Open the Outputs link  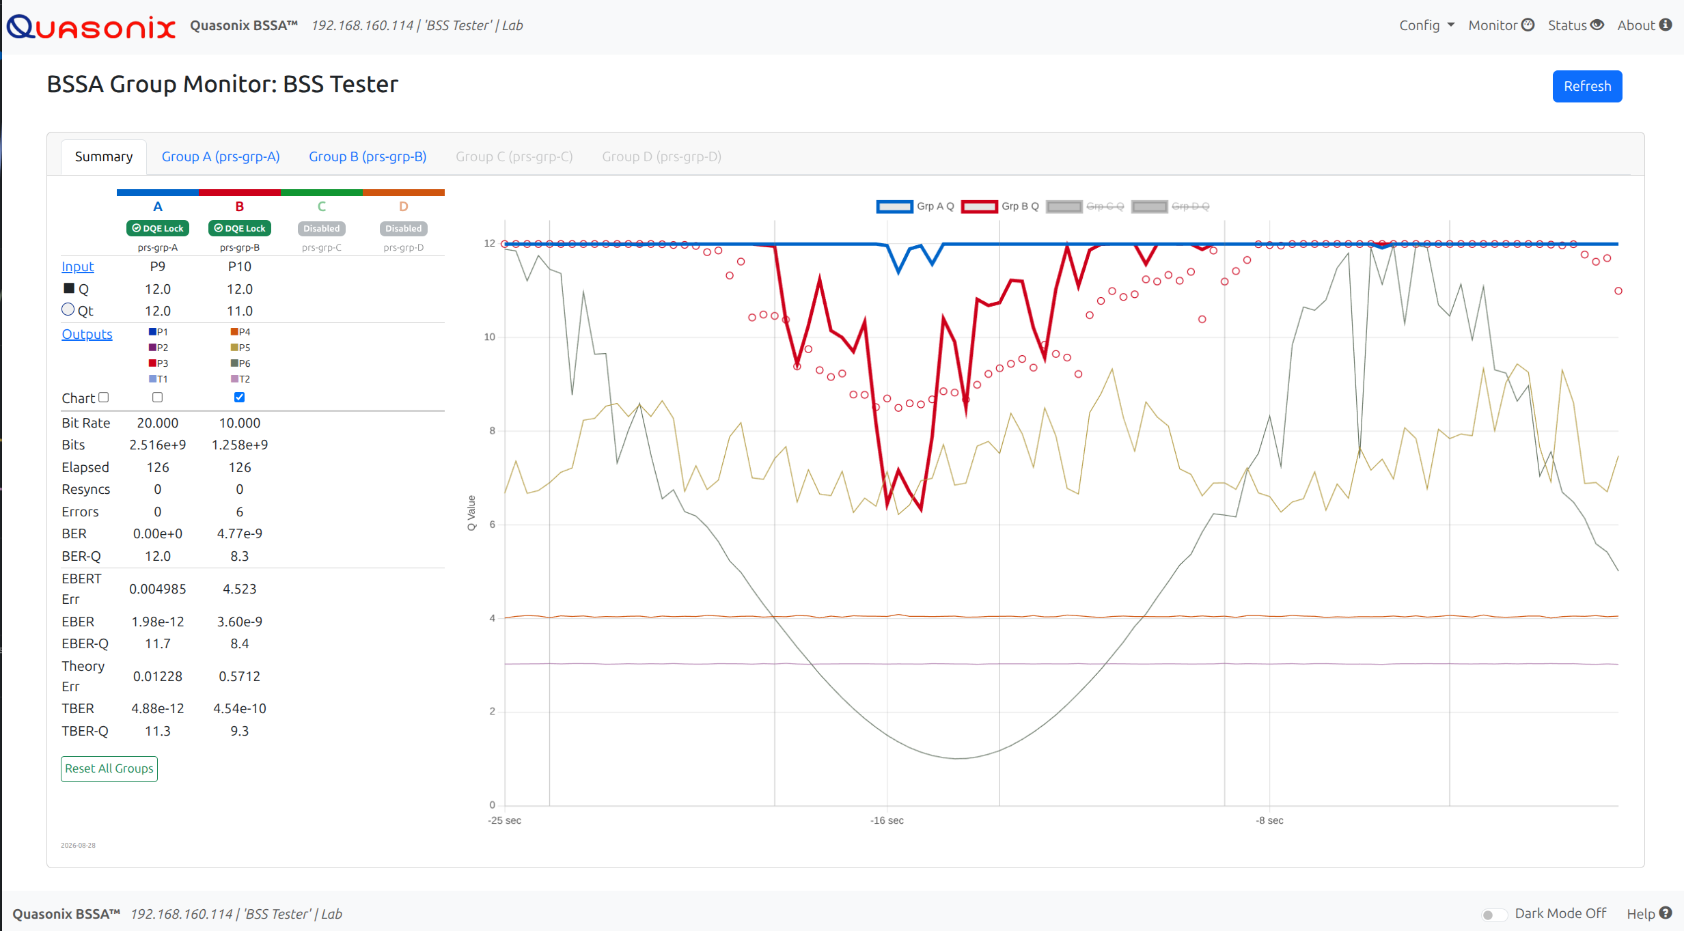(87, 335)
